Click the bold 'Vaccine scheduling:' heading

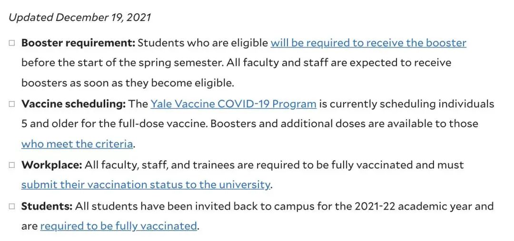[74, 104]
